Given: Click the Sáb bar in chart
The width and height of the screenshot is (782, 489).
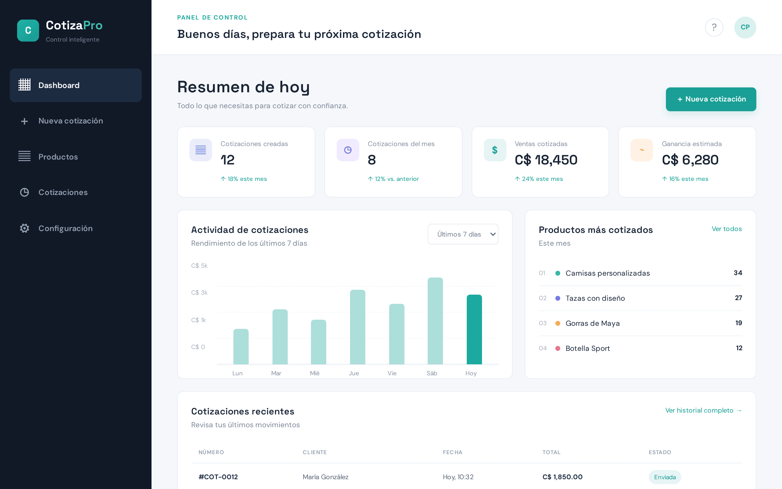Looking at the screenshot, I should pyautogui.click(x=435, y=321).
